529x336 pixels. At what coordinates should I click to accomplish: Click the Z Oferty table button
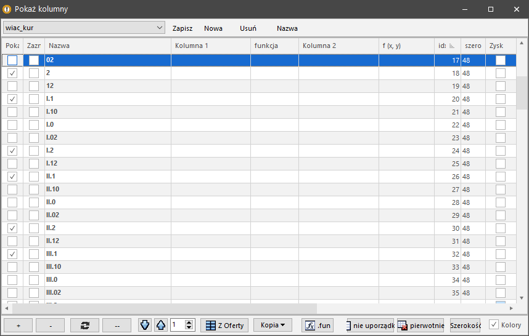click(x=225, y=326)
